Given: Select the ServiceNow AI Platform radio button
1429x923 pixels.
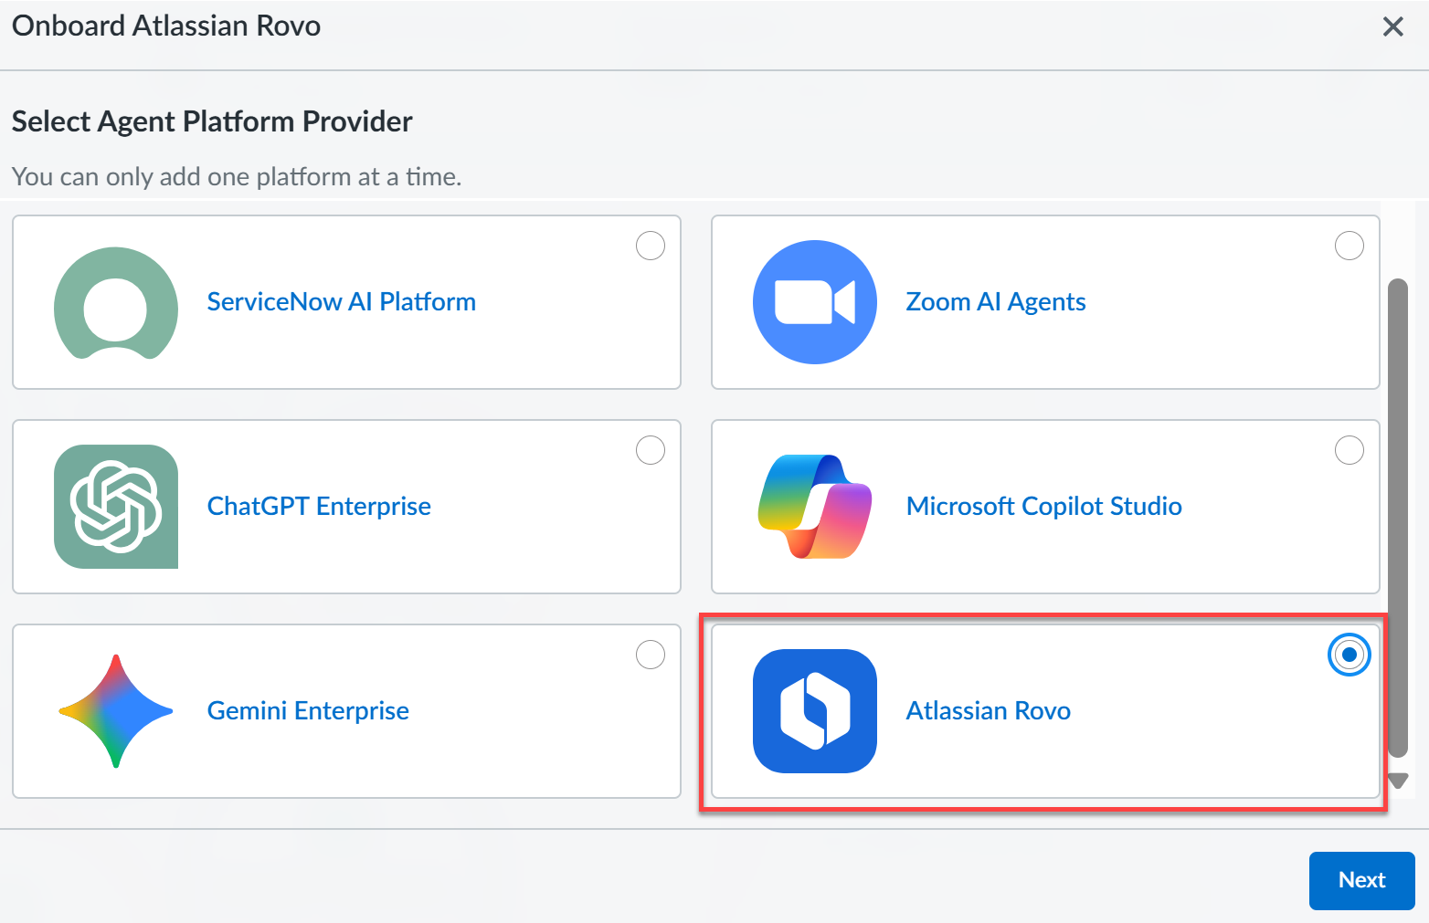Looking at the screenshot, I should pyautogui.click(x=651, y=246).
